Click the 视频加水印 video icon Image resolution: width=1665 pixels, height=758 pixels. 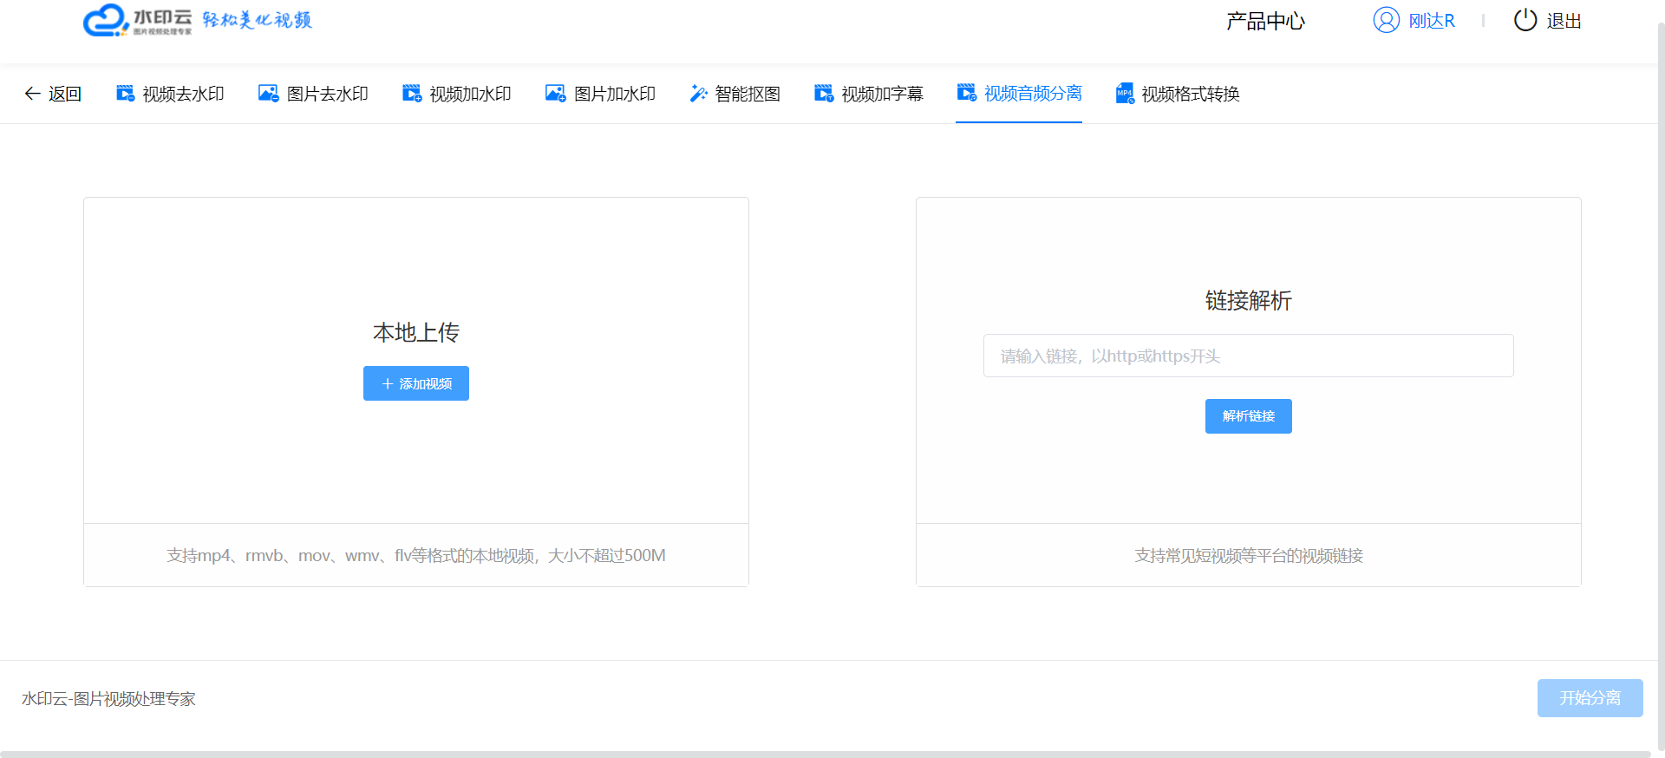click(412, 94)
